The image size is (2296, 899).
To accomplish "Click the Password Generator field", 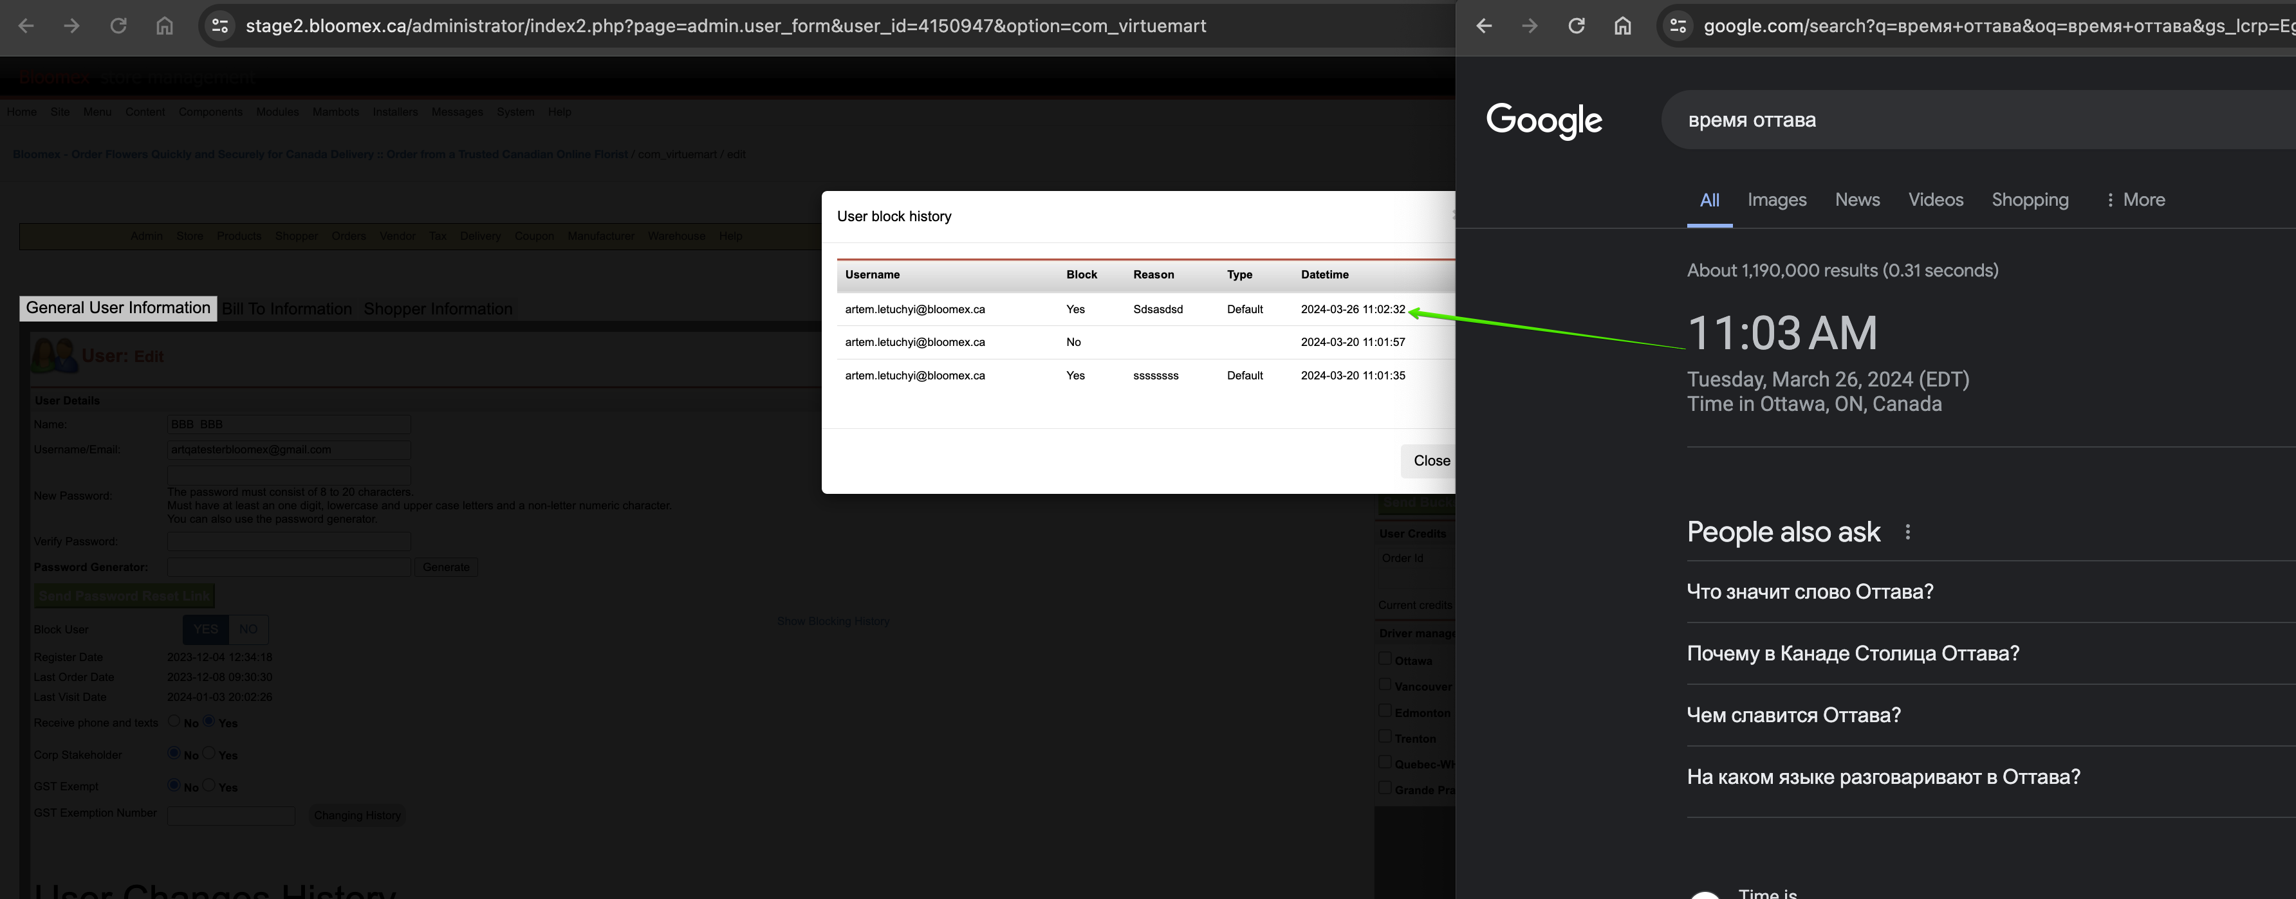I will point(289,568).
